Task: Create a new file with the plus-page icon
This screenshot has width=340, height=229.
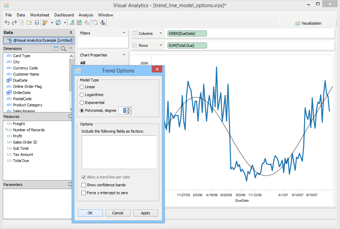Action: point(22,23)
